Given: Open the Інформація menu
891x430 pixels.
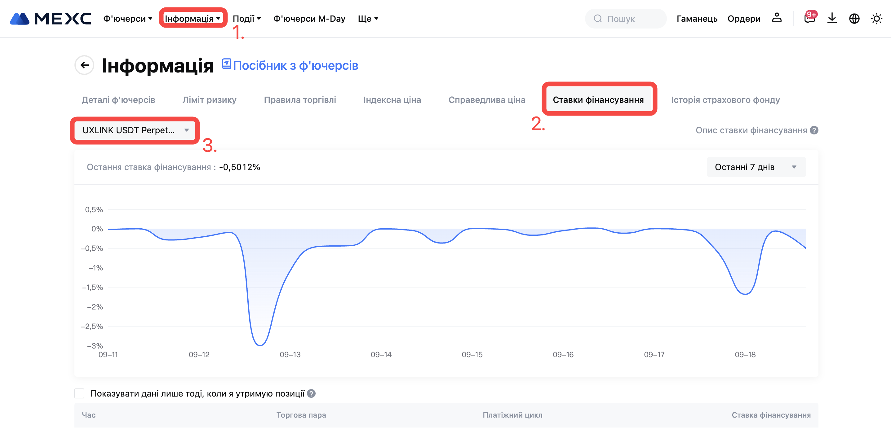Looking at the screenshot, I should click(x=192, y=18).
